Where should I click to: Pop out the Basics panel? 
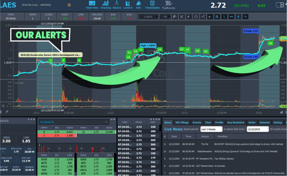pos(31,119)
